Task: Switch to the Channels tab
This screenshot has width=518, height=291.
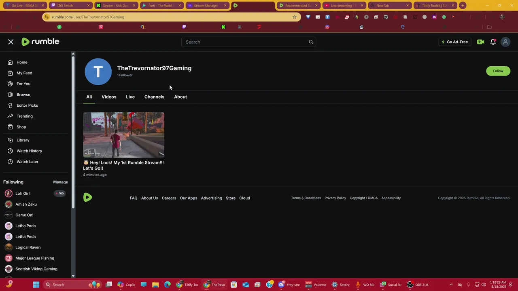Action: click(154, 97)
